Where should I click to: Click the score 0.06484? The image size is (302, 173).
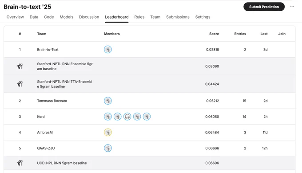point(212,132)
